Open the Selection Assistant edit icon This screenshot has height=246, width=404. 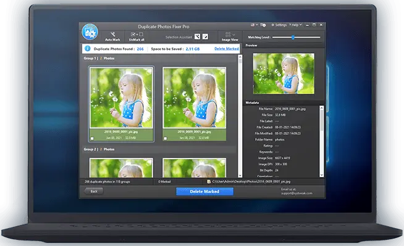[205, 37]
